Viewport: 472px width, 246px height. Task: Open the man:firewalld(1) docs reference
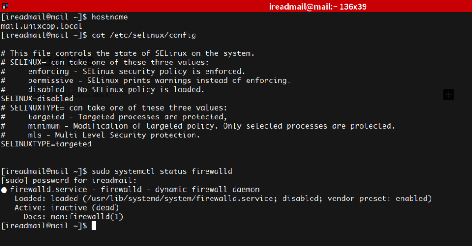pos(87,217)
